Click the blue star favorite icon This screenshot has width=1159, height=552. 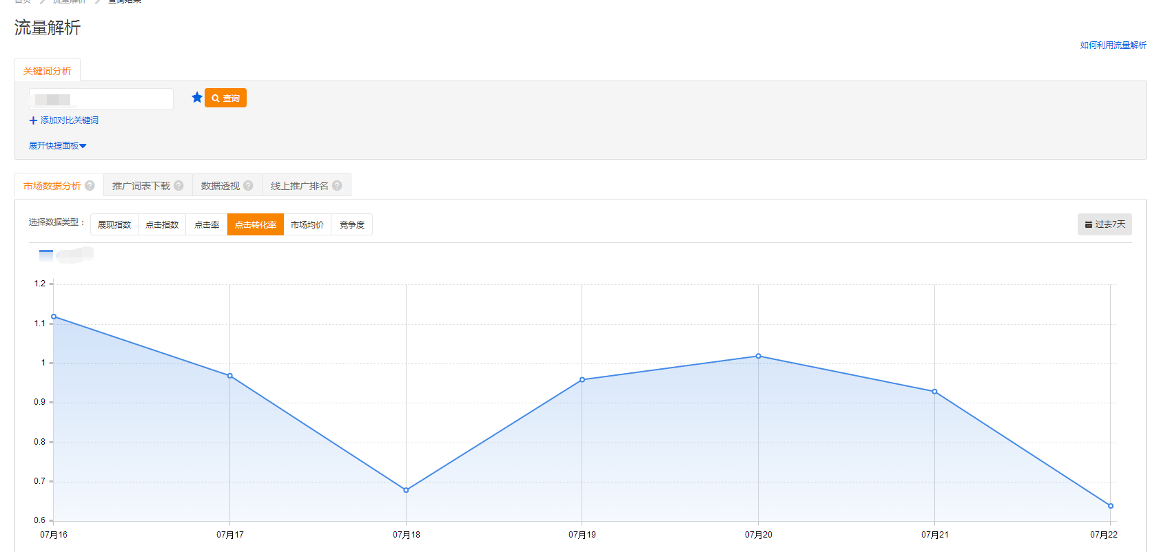coord(197,98)
